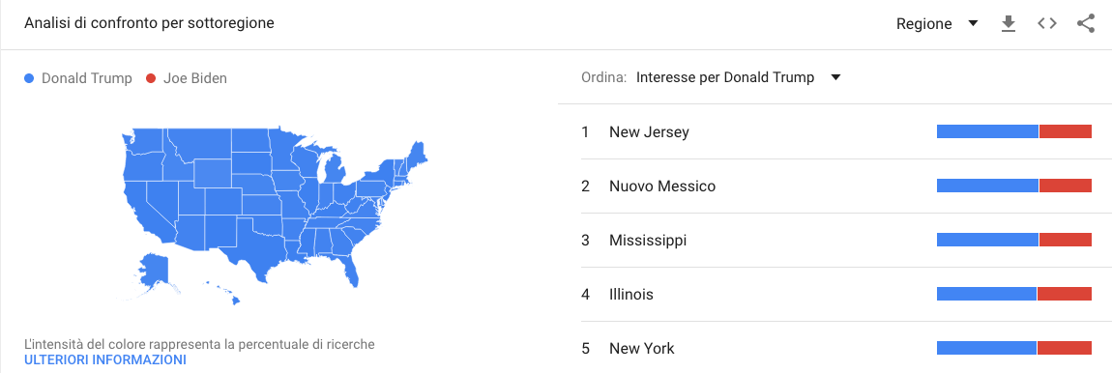The height and width of the screenshot is (373, 1112).
Task: Open the ULTERIORI INFORMAZIONI link
Action: [105, 360]
